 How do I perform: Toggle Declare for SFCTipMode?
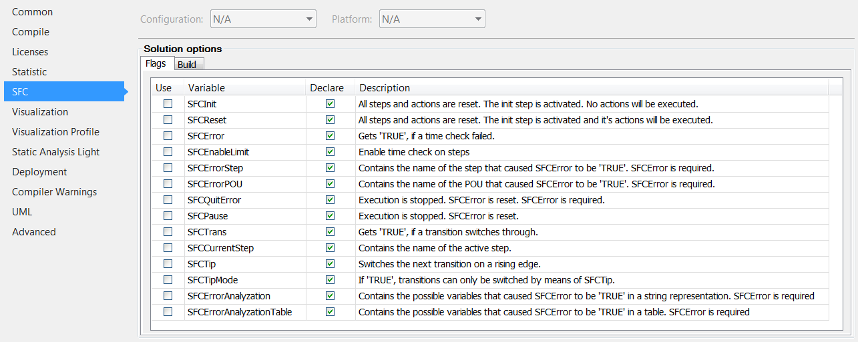click(x=330, y=280)
